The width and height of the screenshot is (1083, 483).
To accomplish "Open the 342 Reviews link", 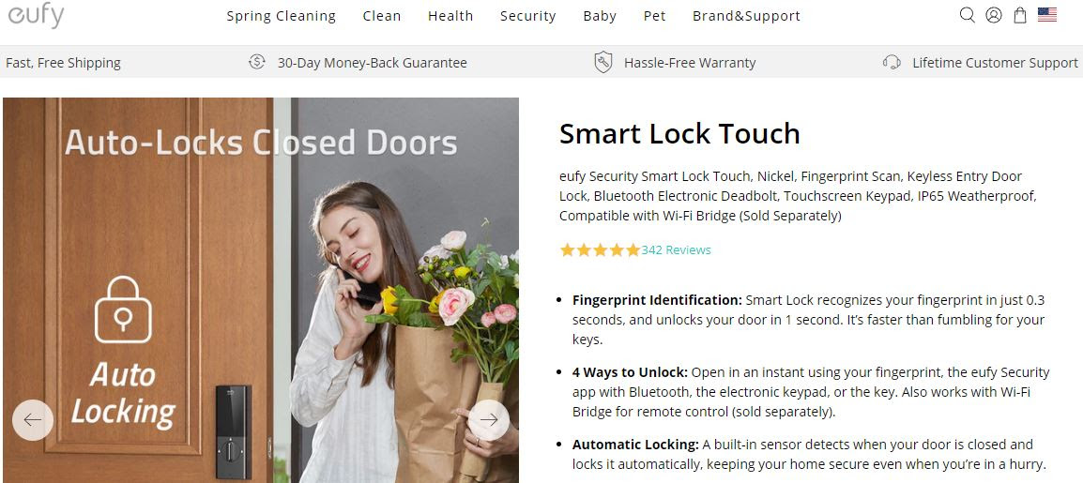I will pyautogui.click(x=677, y=249).
